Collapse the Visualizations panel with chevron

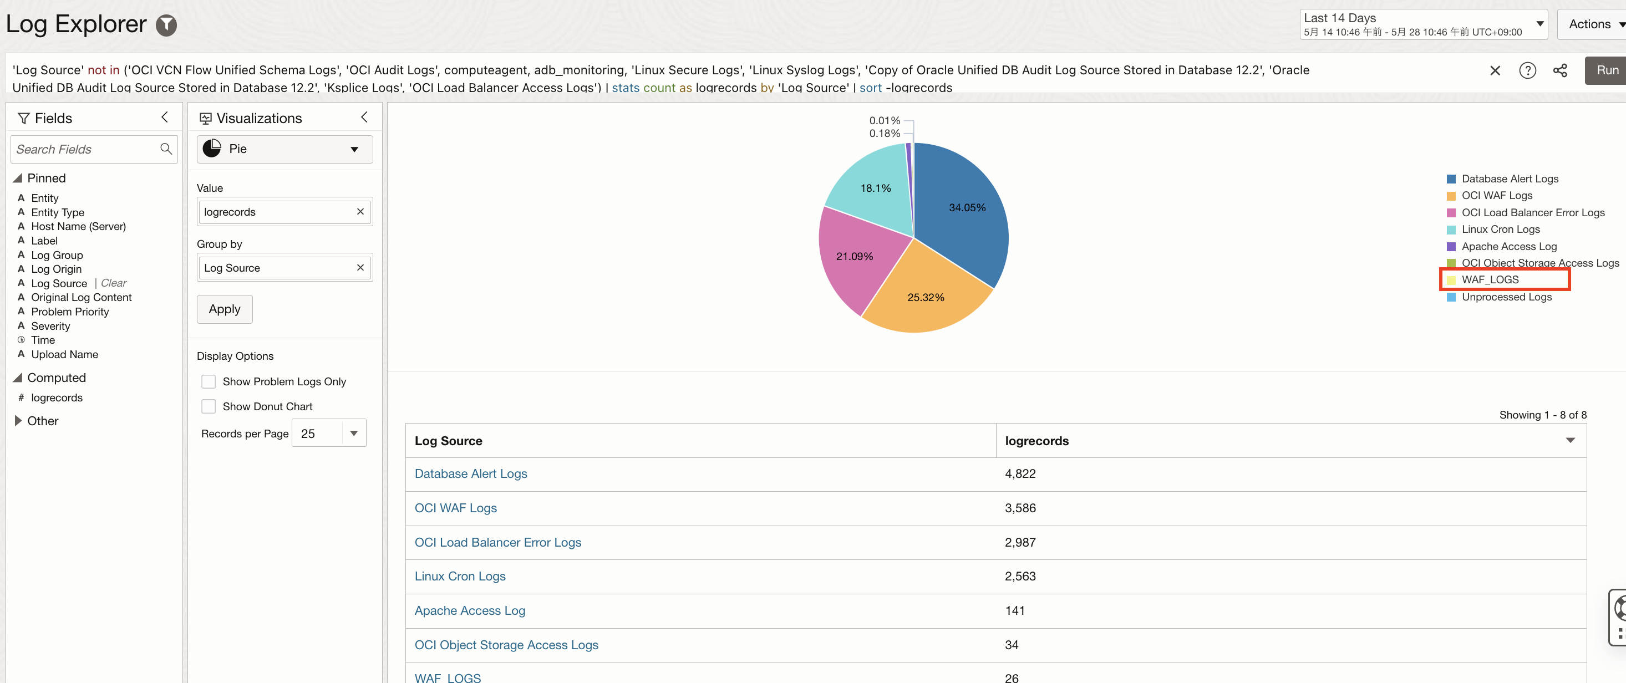pyautogui.click(x=364, y=118)
